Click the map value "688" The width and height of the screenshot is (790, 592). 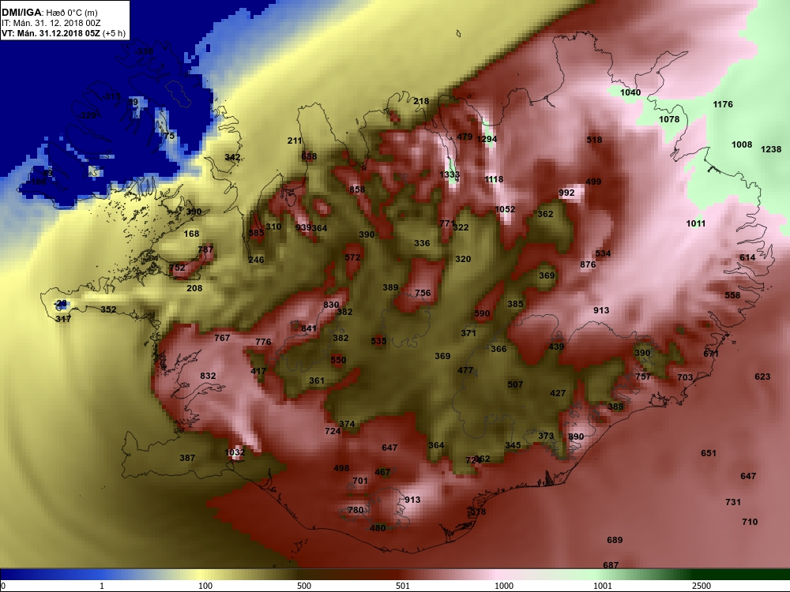click(309, 156)
